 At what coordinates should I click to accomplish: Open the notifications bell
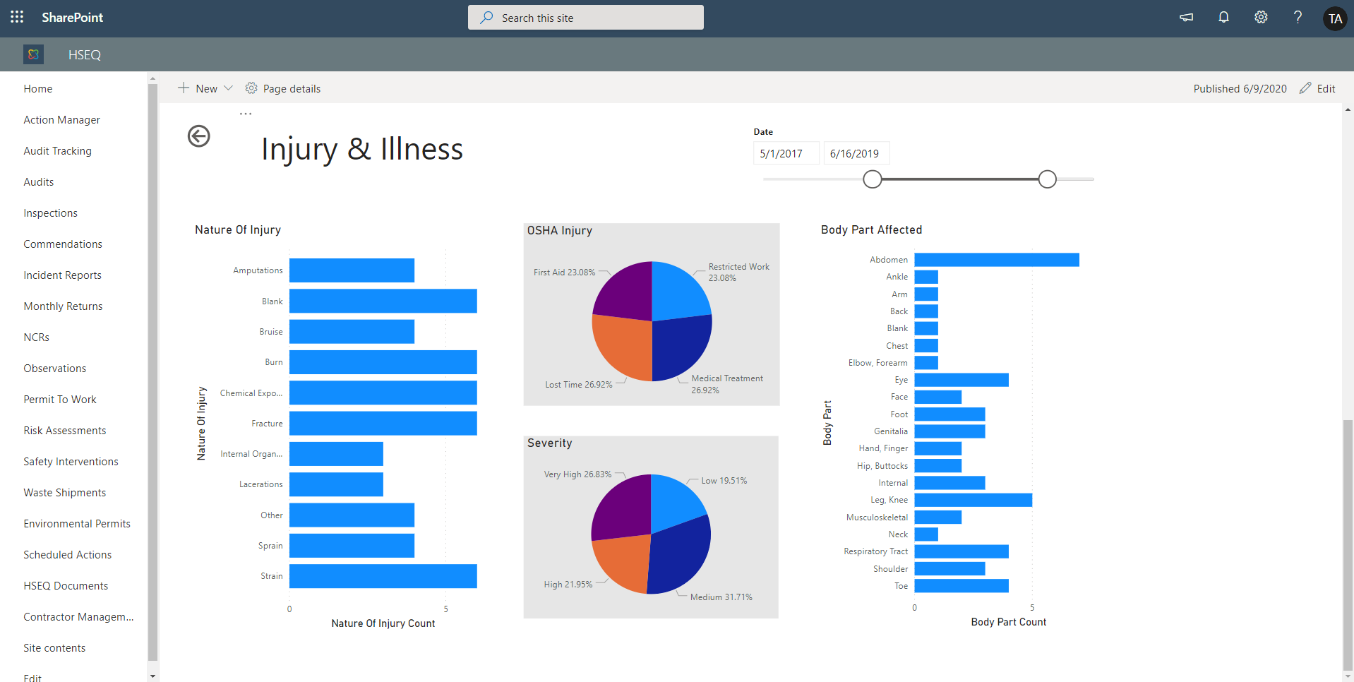coord(1223,18)
